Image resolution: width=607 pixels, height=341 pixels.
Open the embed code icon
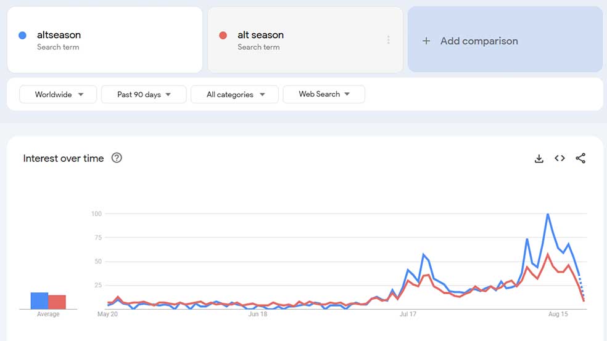(x=560, y=158)
